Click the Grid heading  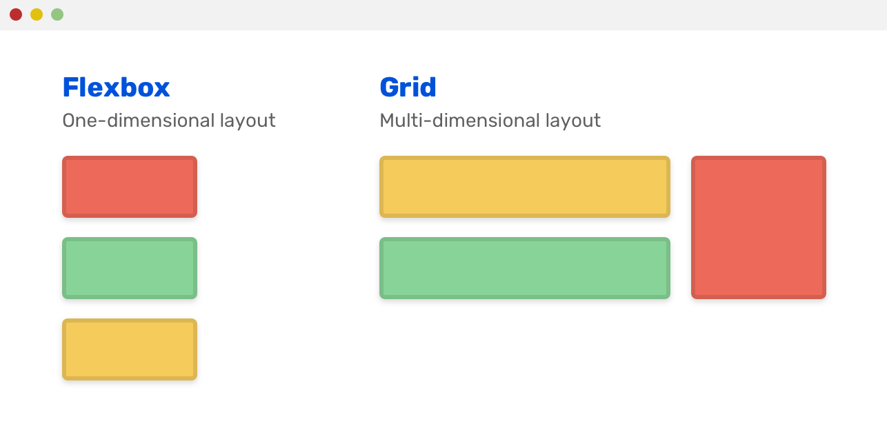pyautogui.click(x=408, y=88)
